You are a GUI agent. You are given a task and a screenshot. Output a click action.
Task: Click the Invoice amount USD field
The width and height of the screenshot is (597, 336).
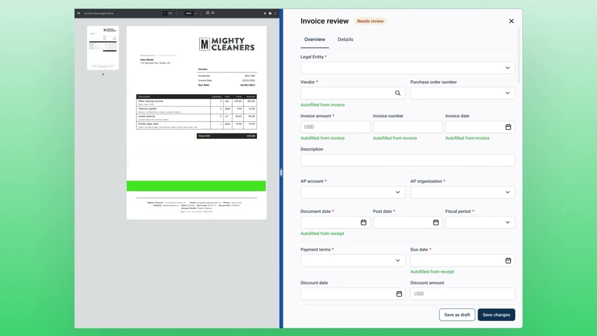pyautogui.click(x=335, y=127)
